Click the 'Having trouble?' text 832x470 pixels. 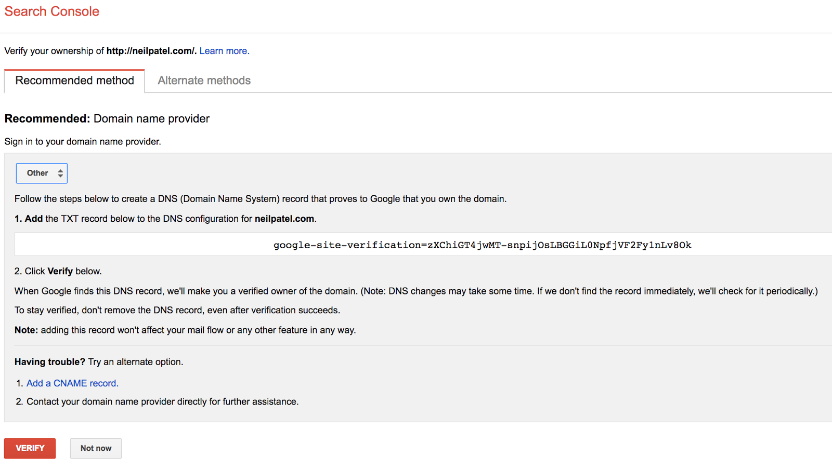(x=50, y=362)
